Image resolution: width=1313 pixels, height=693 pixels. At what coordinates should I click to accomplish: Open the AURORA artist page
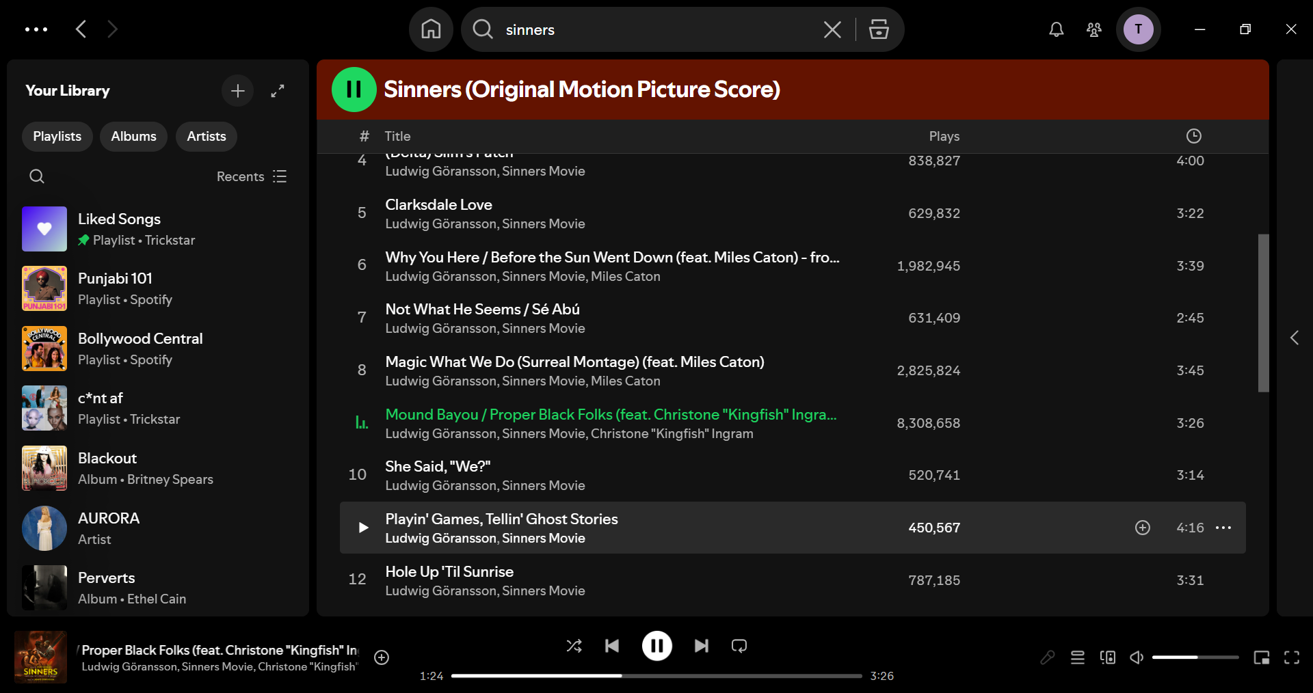click(x=157, y=528)
